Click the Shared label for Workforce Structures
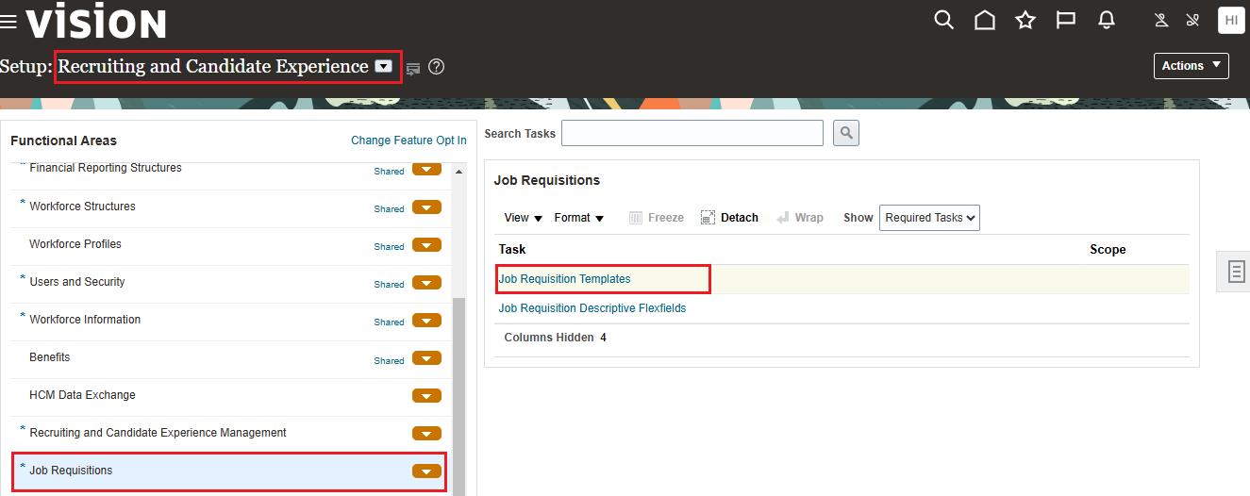 click(x=389, y=209)
